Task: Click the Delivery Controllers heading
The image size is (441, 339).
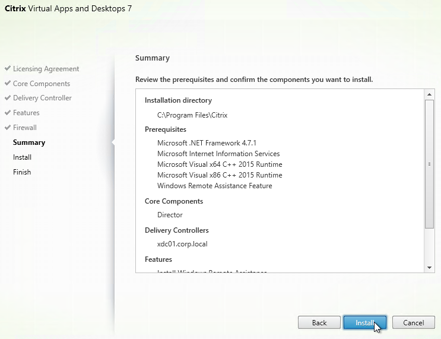Action: (177, 230)
